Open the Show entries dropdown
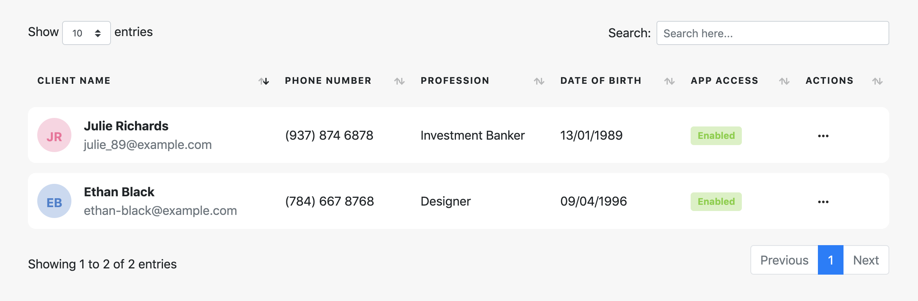The height and width of the screenshot is (301, 918). [87, 33]
